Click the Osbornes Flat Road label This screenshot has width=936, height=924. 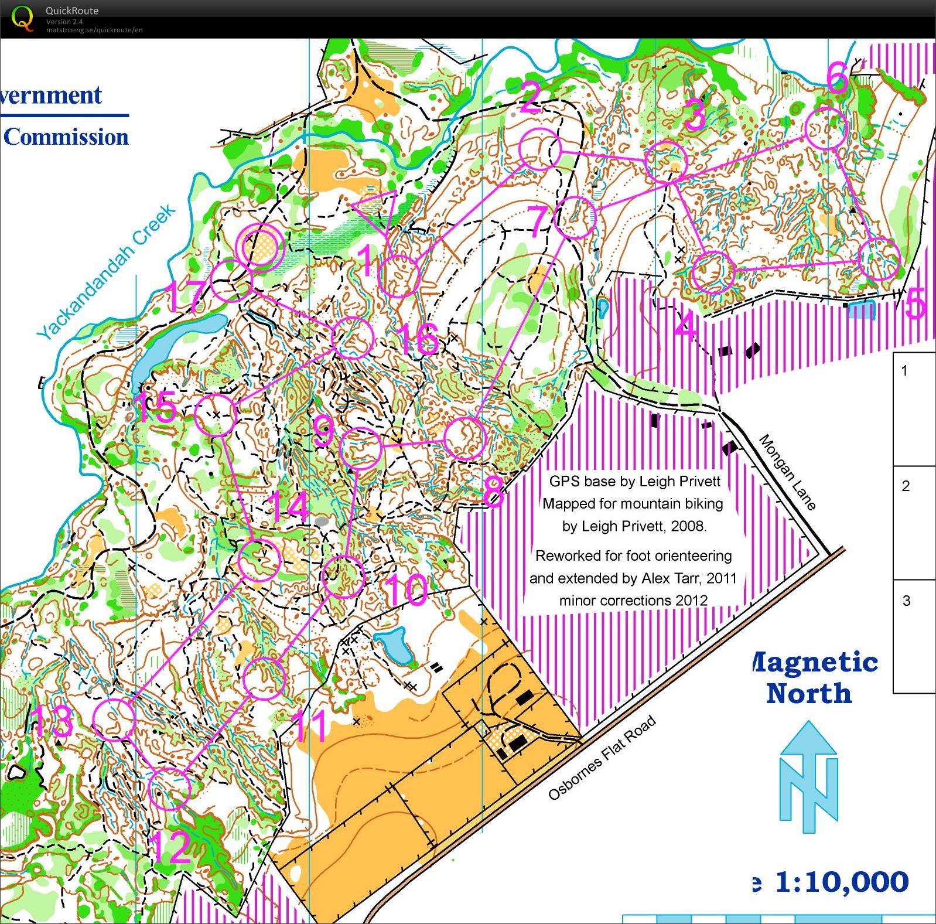[602, 758]
